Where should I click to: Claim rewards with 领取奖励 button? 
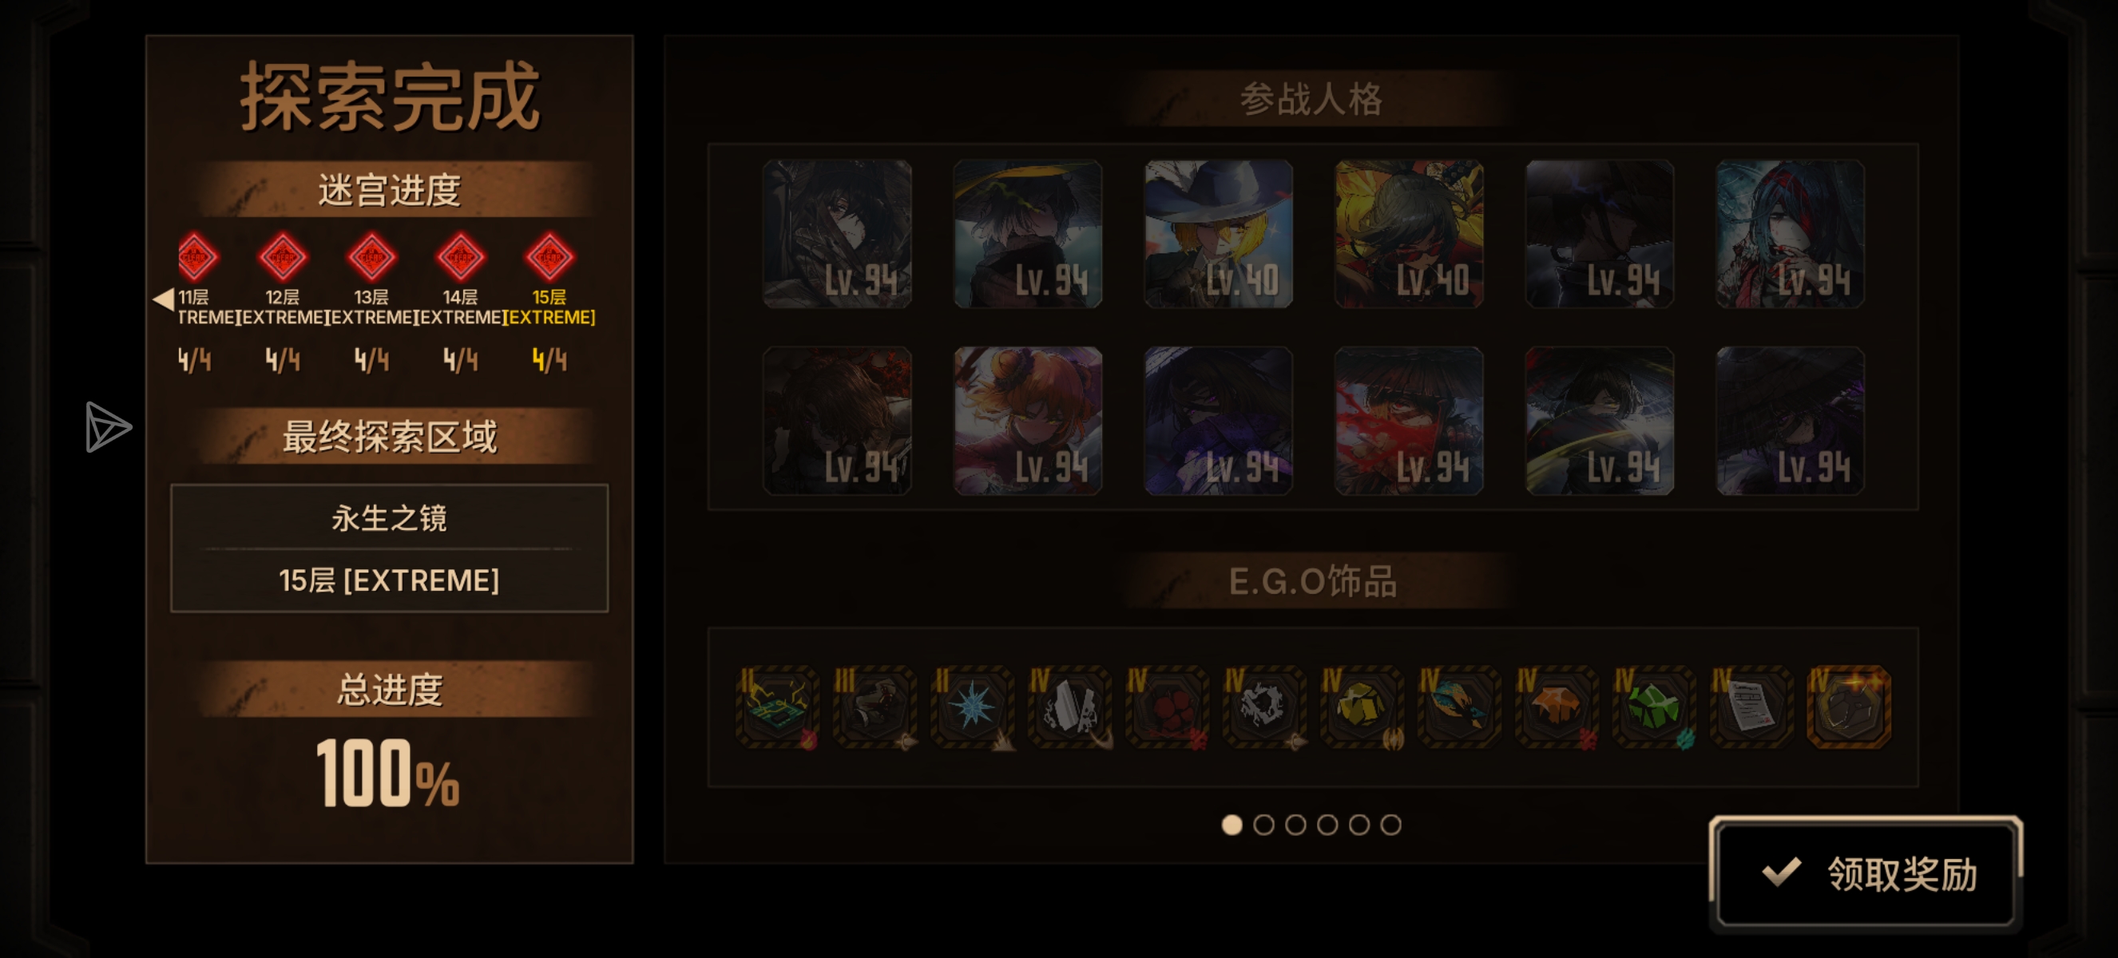point(1866,873)
